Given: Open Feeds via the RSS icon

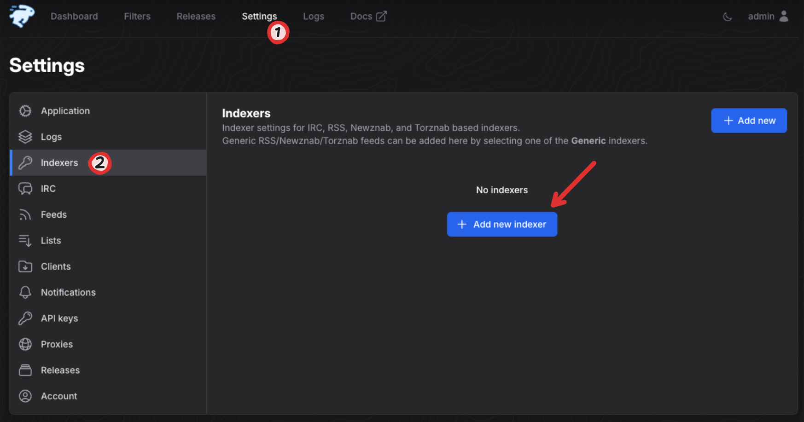Looking at the screenshot, I should [25, 214].
